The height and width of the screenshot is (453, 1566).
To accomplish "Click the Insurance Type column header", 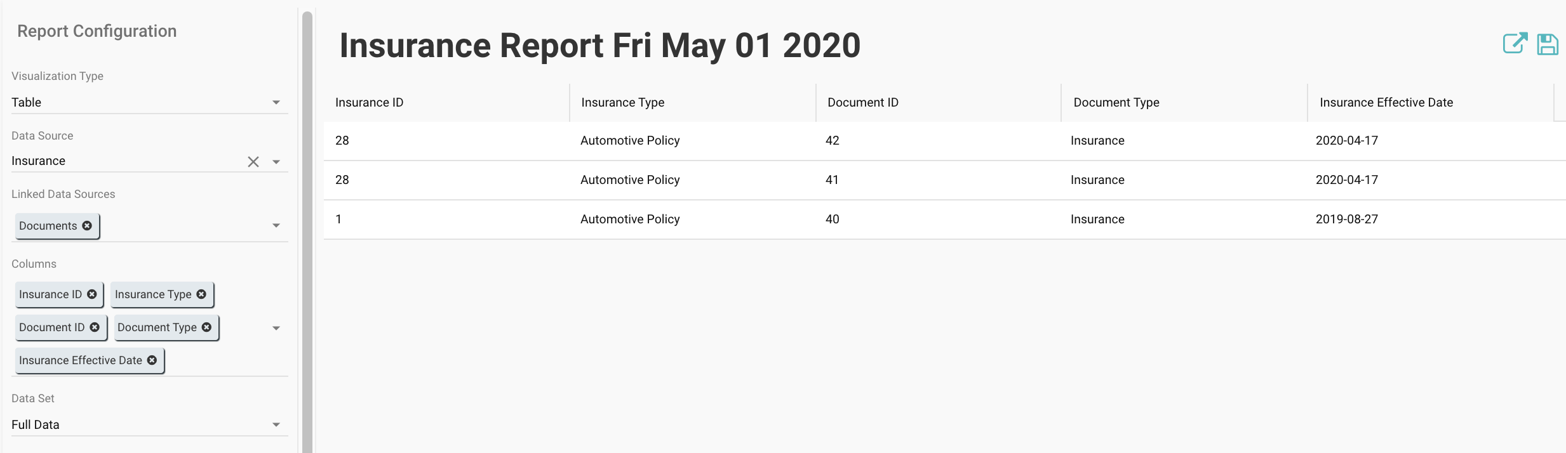I will [622, 102].
